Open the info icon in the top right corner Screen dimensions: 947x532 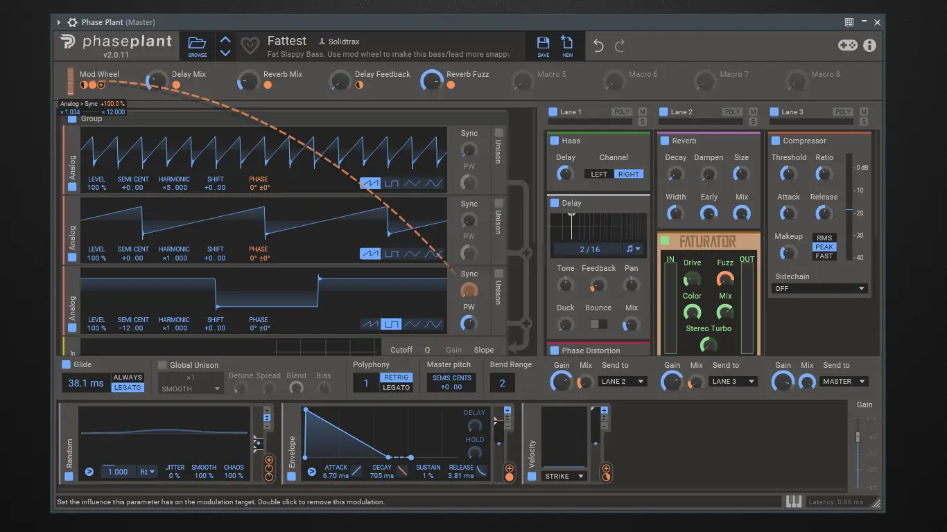pyautogui.click(x=870, y=46)
